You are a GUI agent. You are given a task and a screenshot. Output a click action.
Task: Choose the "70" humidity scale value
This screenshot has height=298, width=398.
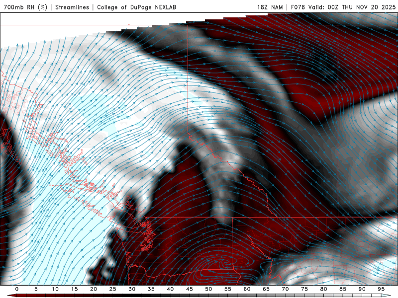(285, 289)
